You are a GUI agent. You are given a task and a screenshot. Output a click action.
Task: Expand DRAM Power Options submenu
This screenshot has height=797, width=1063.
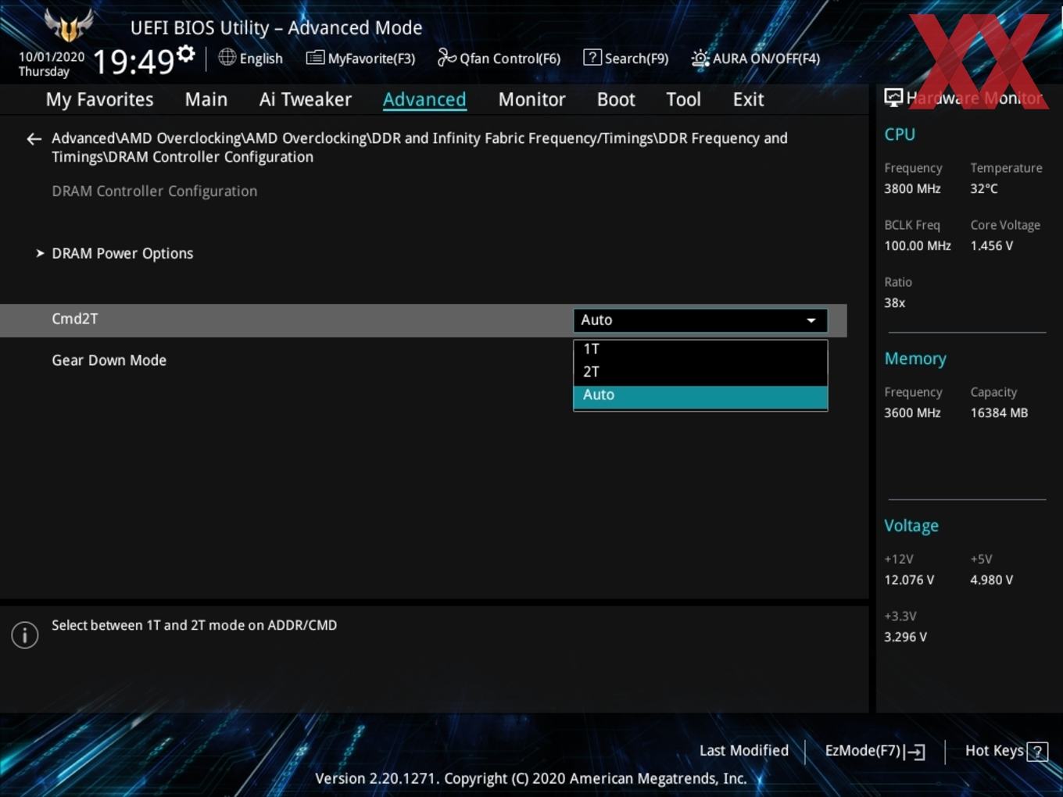(122, 253)
